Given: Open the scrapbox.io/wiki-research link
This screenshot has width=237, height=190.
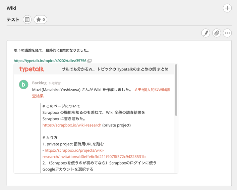Looking at the screenshot, I should point(72,125).
